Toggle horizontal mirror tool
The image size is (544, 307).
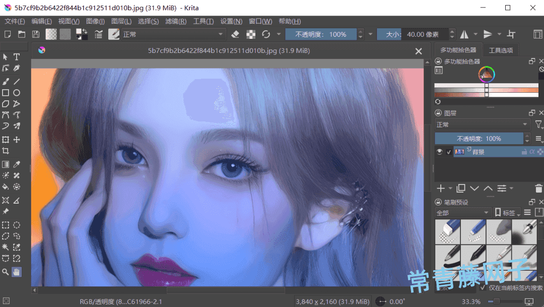(464, 34)
